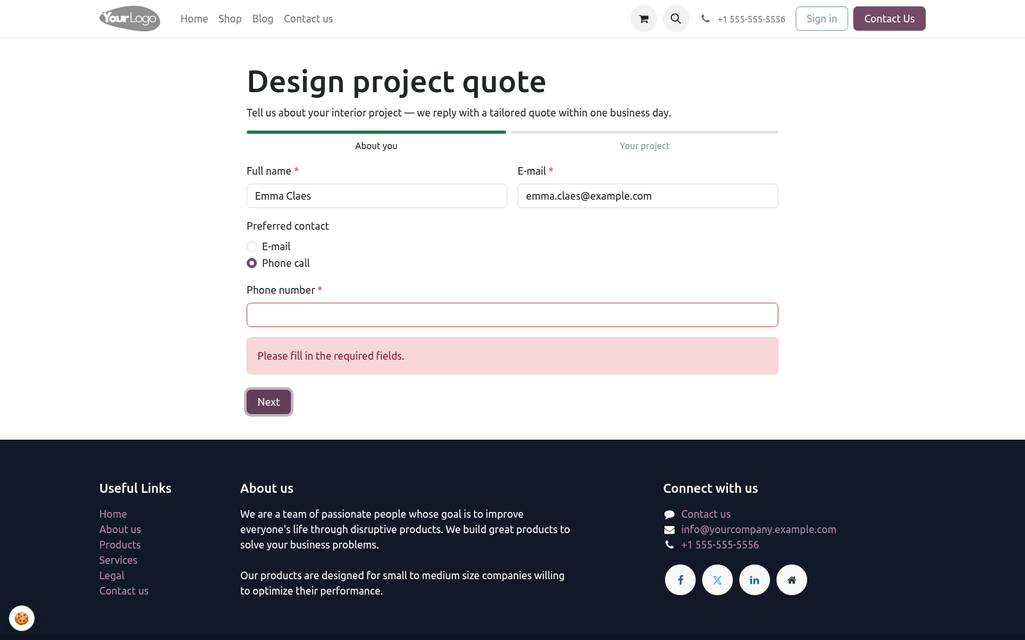
Task: Open Facebook social icon in footer
Action: 680,580
